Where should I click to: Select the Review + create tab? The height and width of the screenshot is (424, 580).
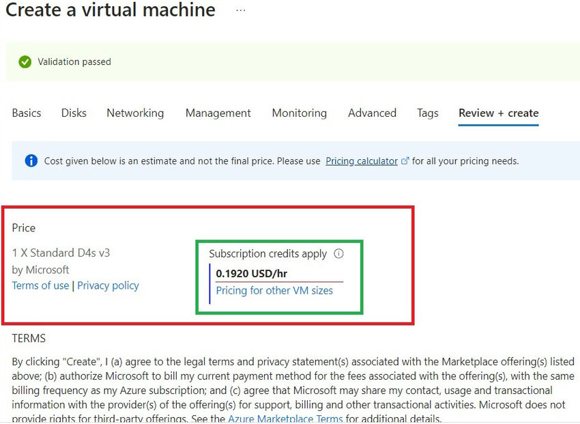(498, 113)
